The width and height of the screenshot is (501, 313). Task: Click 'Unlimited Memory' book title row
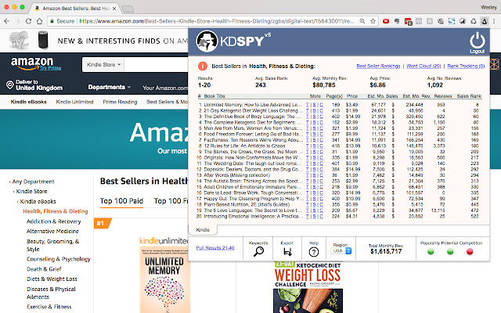point(253,105)
